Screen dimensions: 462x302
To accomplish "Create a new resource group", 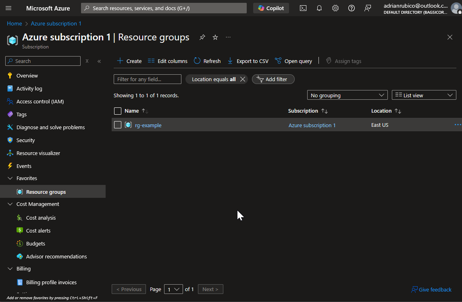I will tap(129, 61).
